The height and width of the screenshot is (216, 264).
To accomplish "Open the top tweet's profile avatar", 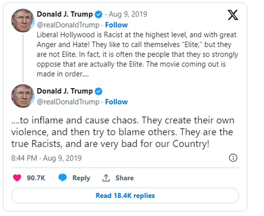I will [23, 21].
